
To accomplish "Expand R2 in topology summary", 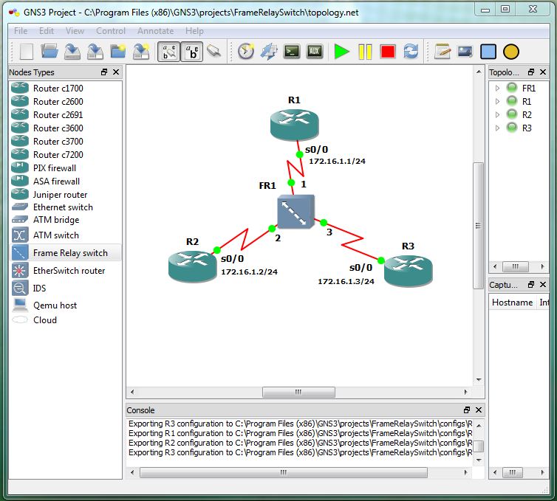I will pyautogui.click(x=497, y=114).
